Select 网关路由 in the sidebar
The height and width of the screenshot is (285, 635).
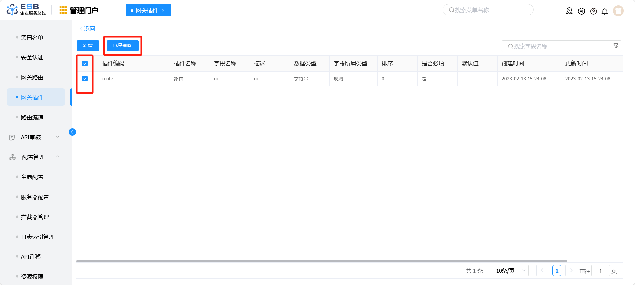click(32, 77)
